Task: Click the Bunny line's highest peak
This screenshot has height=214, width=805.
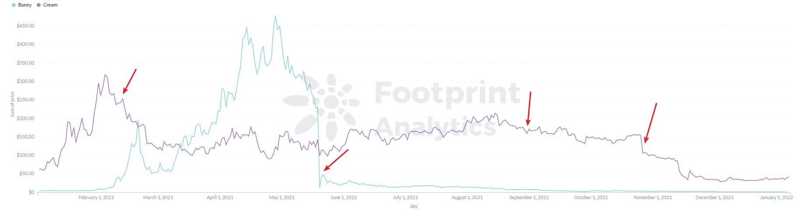Action: (275, 17)
